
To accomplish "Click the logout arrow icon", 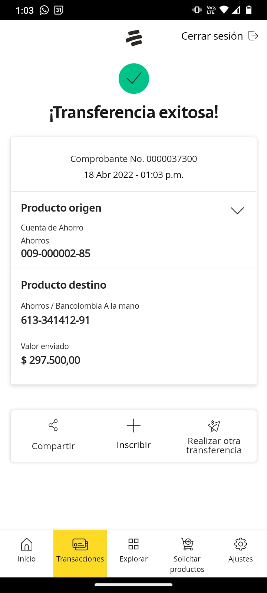I will [253, 36].
